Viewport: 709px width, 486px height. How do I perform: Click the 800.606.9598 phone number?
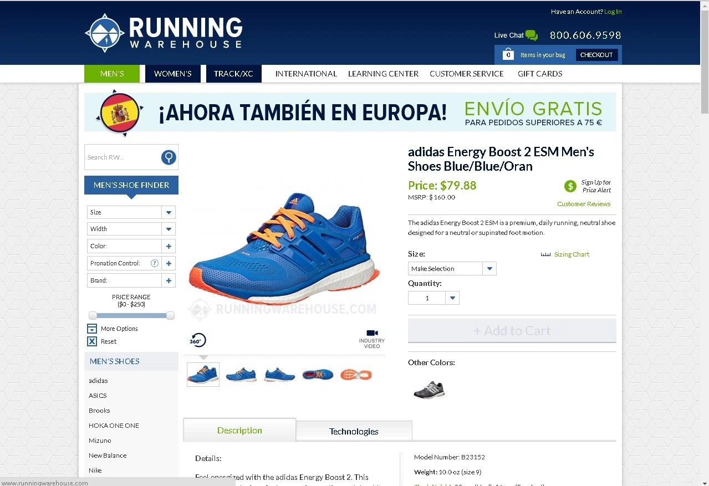(585, 35)
